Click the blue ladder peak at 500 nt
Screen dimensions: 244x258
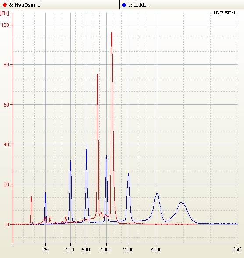[86, 146]
